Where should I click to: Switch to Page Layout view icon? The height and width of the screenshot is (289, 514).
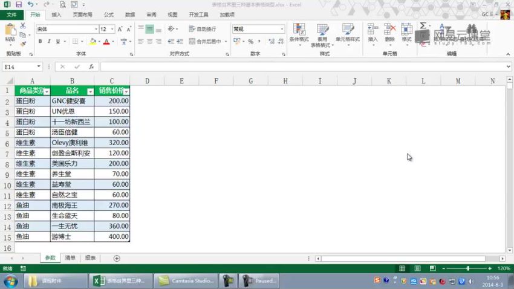pyautogui.click(x=417, y=268)
